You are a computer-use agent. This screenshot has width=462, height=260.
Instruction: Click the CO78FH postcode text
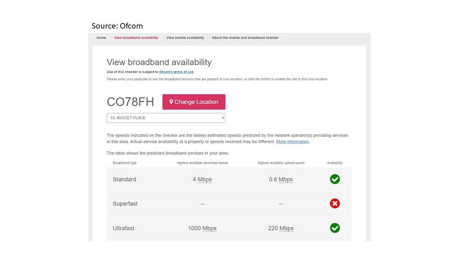click(130, 102)
